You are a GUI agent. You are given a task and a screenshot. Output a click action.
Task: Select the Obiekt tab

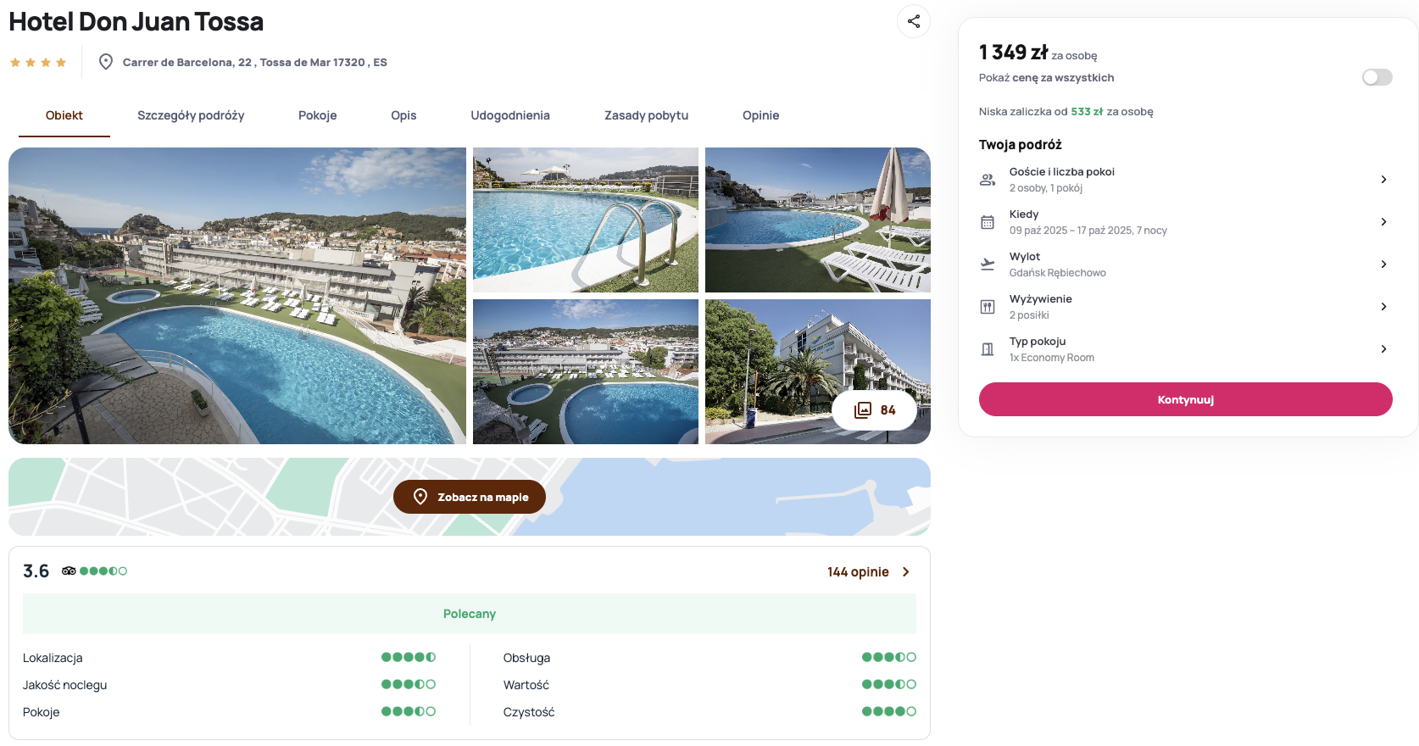coord(64,115)
